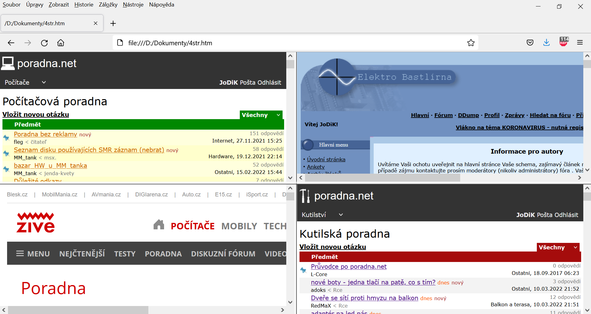The width and height of the screenshot is (591, 314).
Task: Open the Dveře se sítí proti hmyzu thread
Action: [x=364, y=298]
